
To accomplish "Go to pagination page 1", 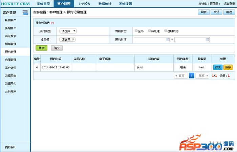I will 191,76.
